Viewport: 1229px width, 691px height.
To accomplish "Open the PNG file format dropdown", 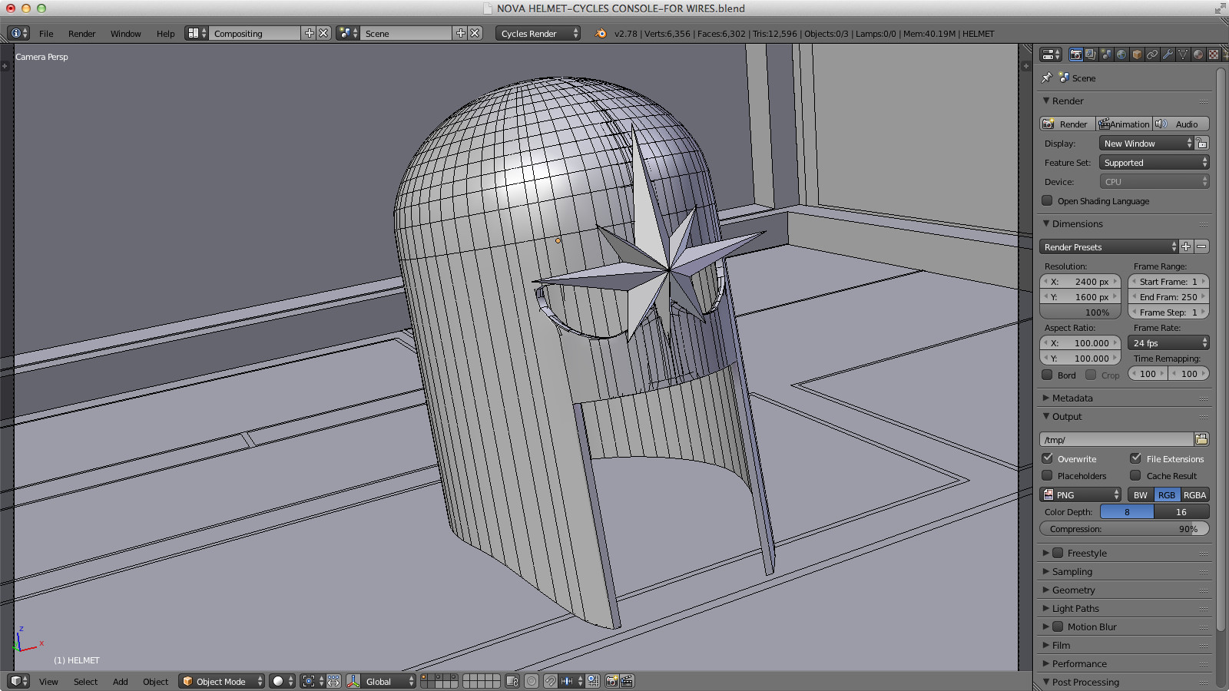I will (1080, 495).
